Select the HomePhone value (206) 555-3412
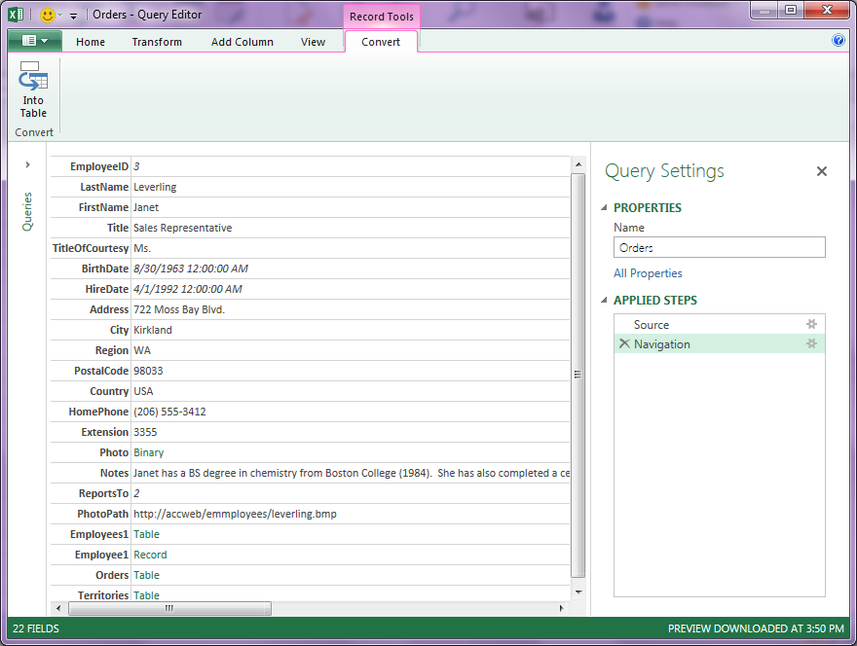This screenshot has width=857, height=646. [169, 412]
